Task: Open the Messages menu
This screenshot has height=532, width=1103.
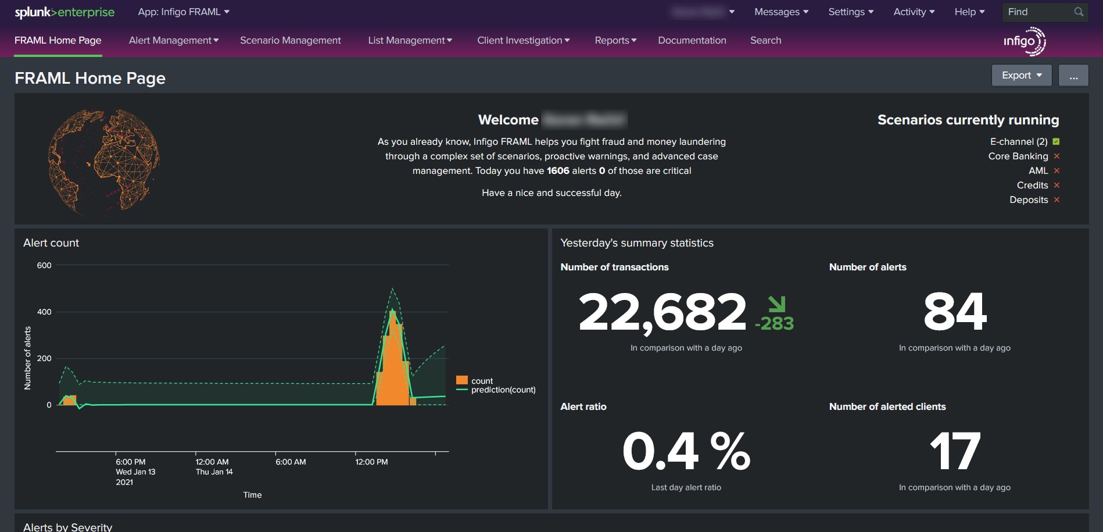Action: point(781,12)
